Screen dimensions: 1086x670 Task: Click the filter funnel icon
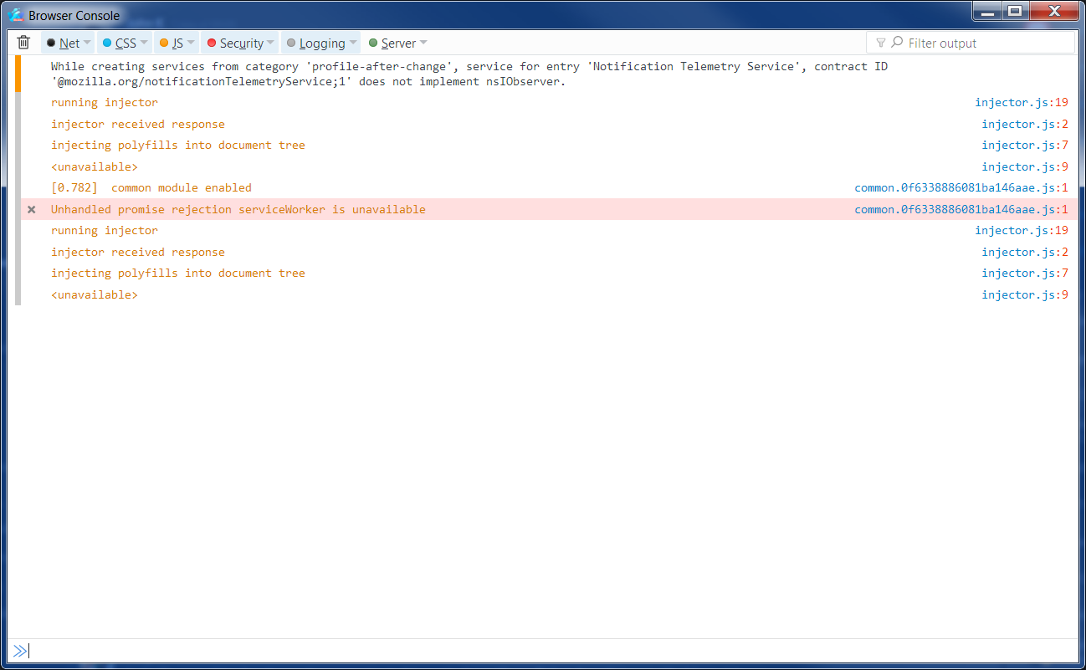880,42
